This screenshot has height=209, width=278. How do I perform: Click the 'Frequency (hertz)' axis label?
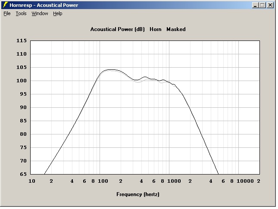coord(138,194)
